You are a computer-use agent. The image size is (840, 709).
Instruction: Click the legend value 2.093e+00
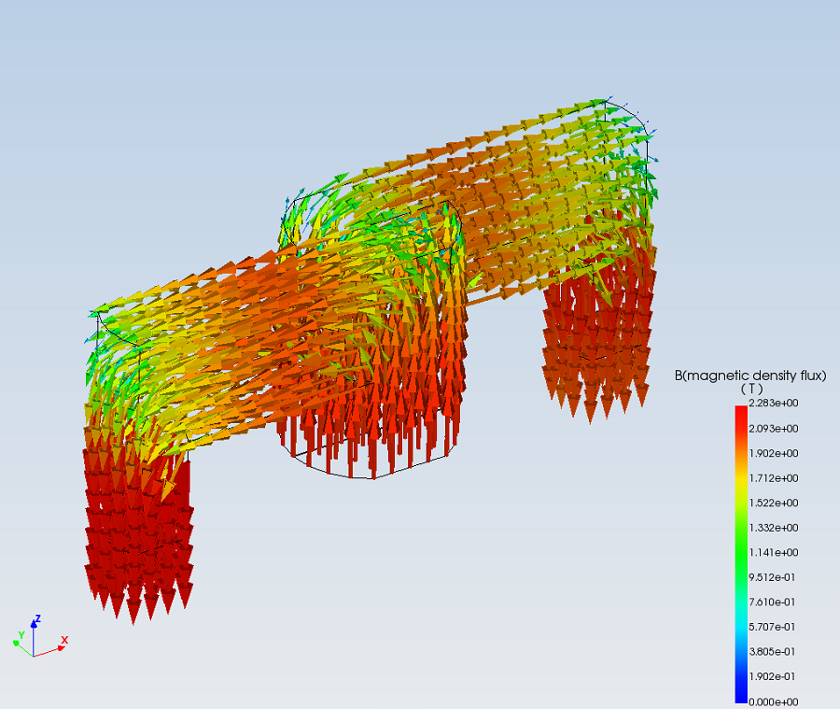(x=774, y=429)
